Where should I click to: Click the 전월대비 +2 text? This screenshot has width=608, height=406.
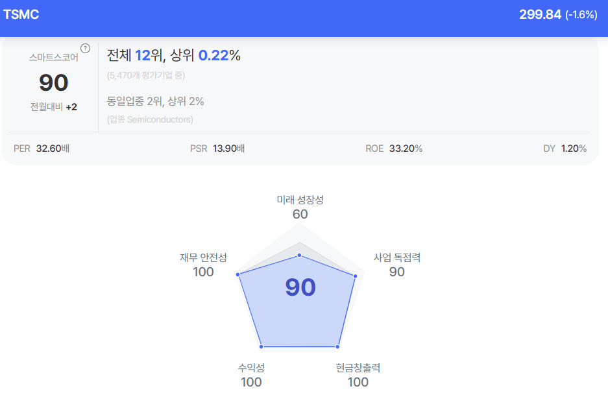point(54,107)
